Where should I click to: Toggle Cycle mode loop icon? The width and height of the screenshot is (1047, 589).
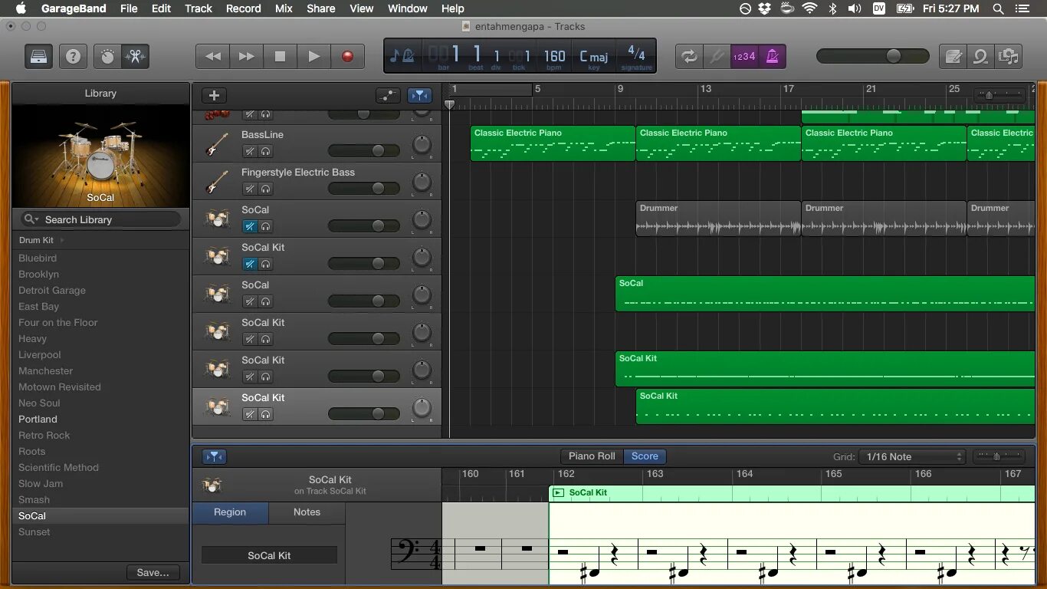pos(688,55)
